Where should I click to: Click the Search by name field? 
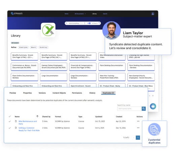[x=130, y=109]
